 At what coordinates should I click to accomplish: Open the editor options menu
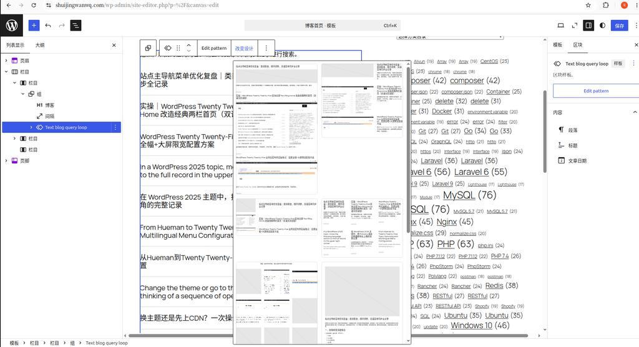tap(636, 26)
